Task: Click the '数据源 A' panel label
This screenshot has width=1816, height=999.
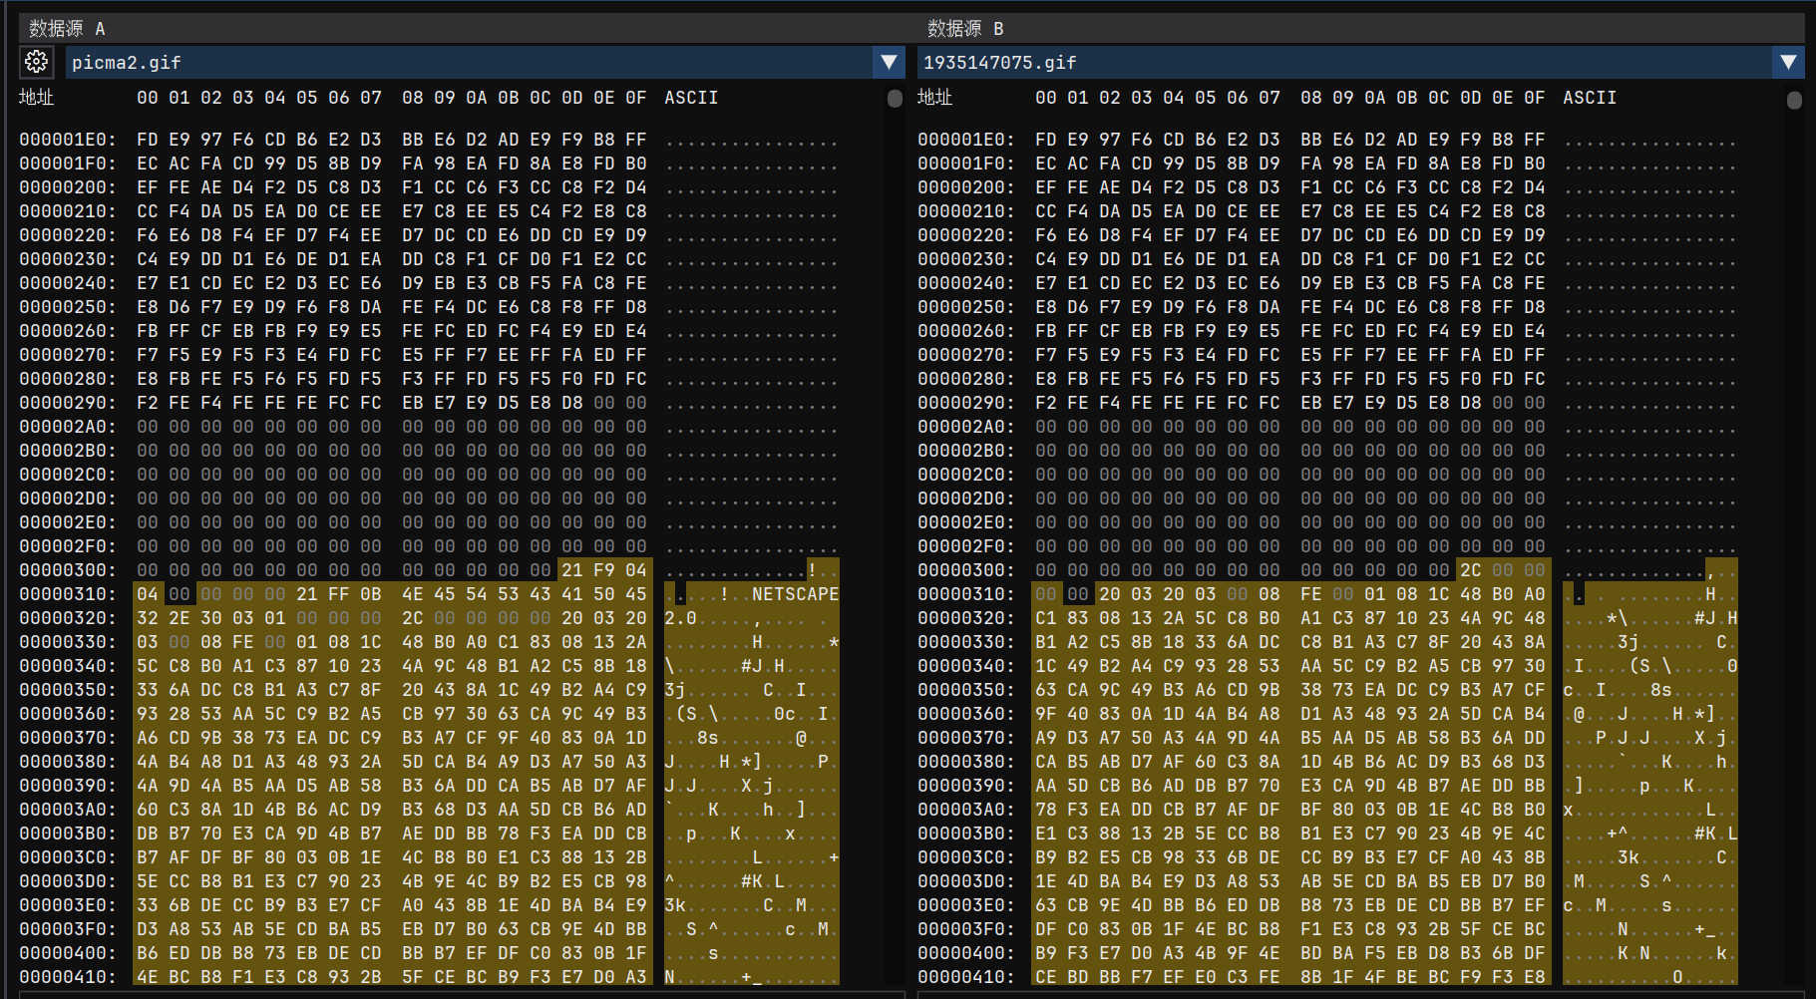Action: pos(67,28)
